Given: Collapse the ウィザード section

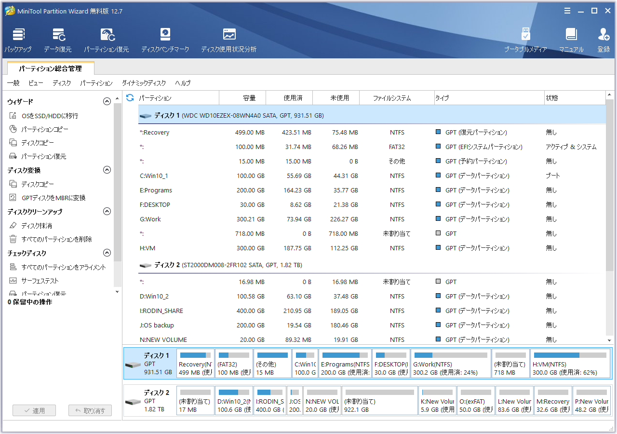Looking at the screenshot, I should click(107, 101).
